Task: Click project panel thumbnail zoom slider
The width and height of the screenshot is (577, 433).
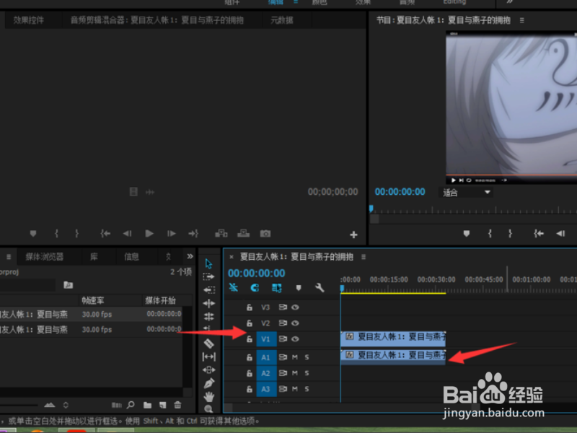Action: pyautogui.click(x=19, y=405)
